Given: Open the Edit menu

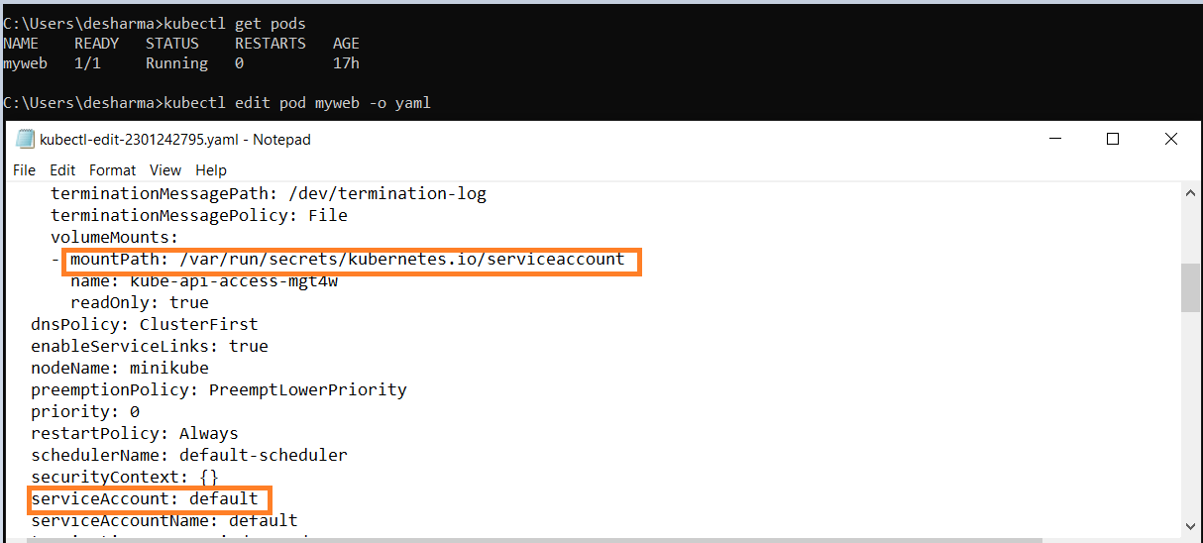Looking at the screenshot, I should click(x=62, y=170).
